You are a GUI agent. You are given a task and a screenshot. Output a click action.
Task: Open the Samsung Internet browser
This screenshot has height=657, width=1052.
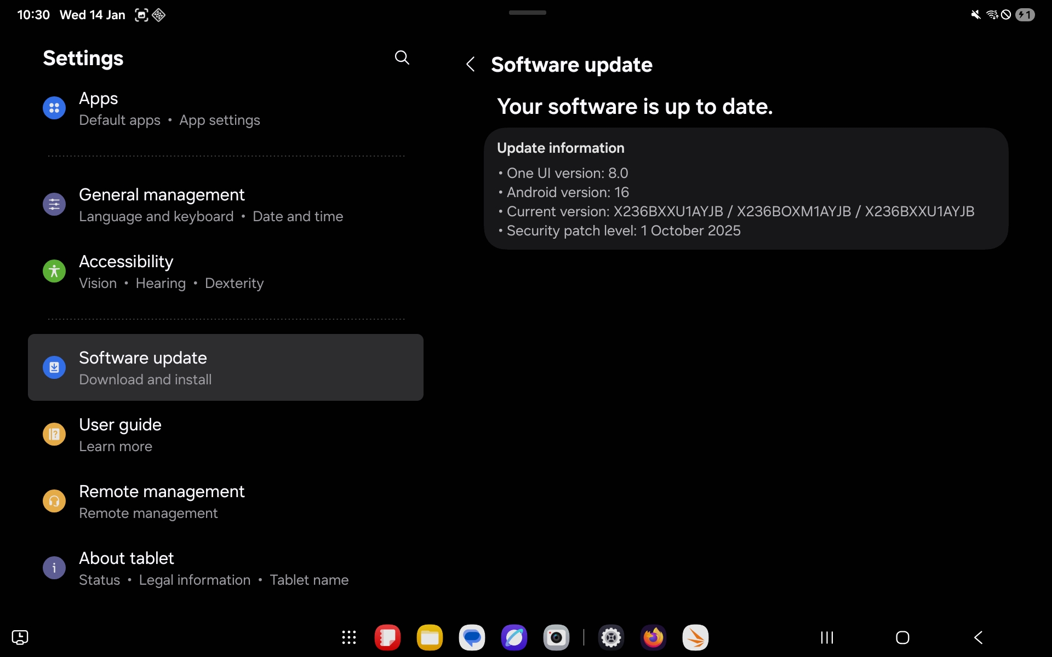click(x=514, y=637)
